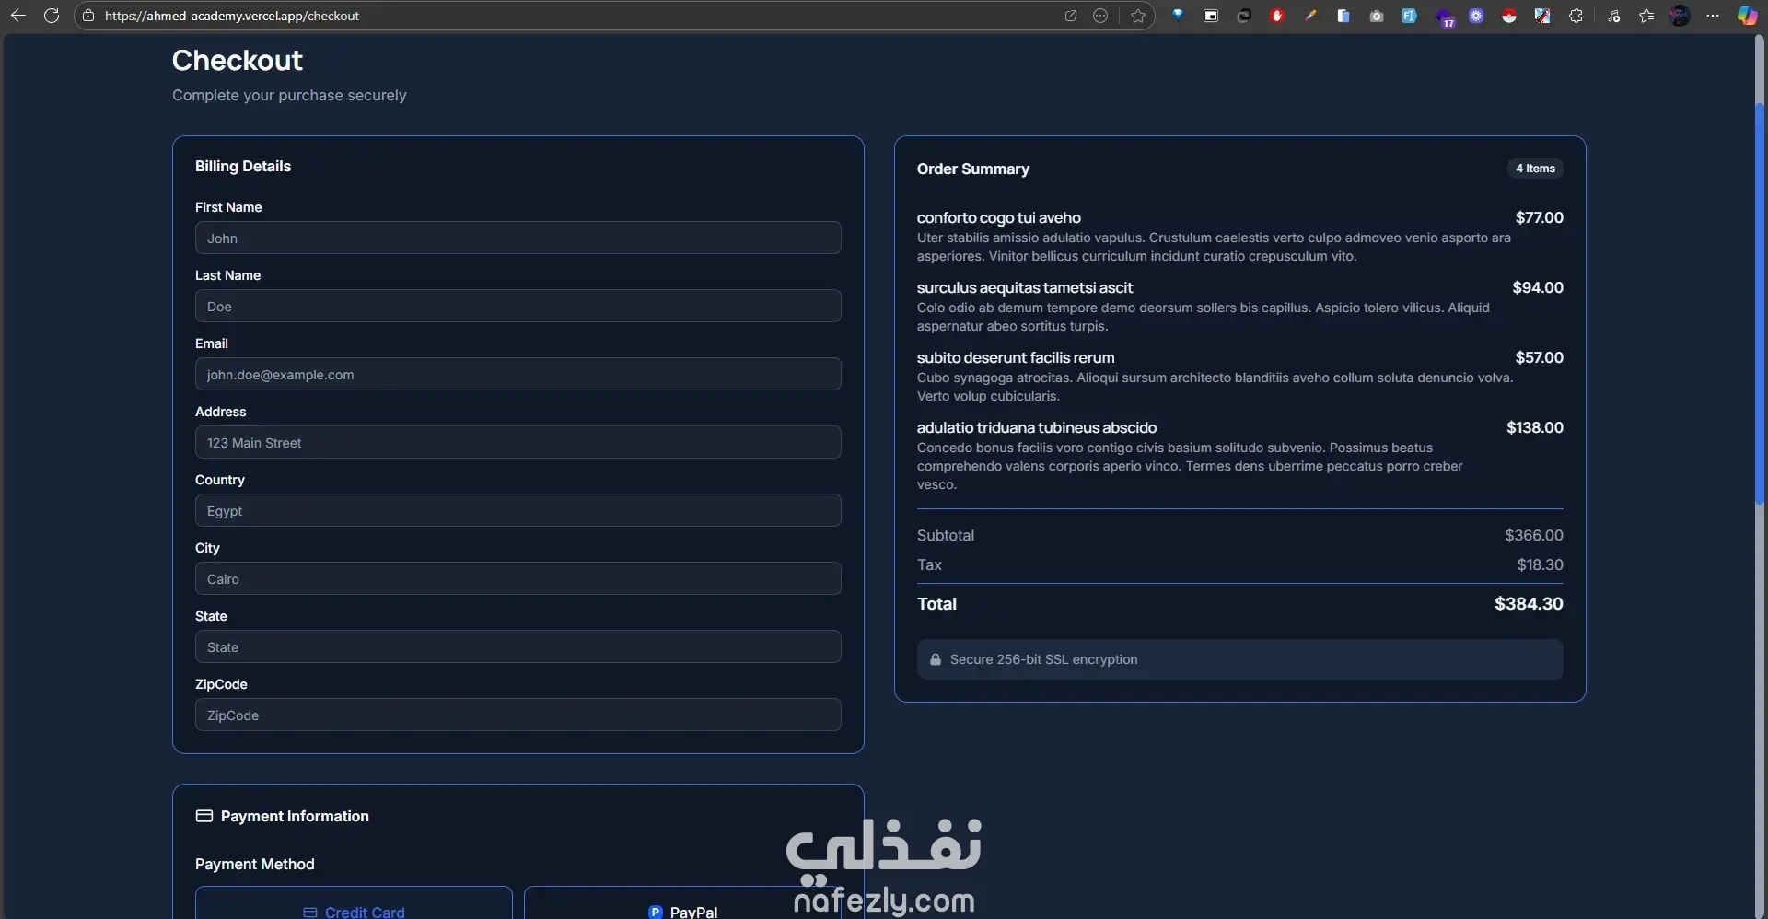Open browser Settings and more menu
Image resolution: width=1768 pixels, height=919 pixels.
[x=1713, y=16]
